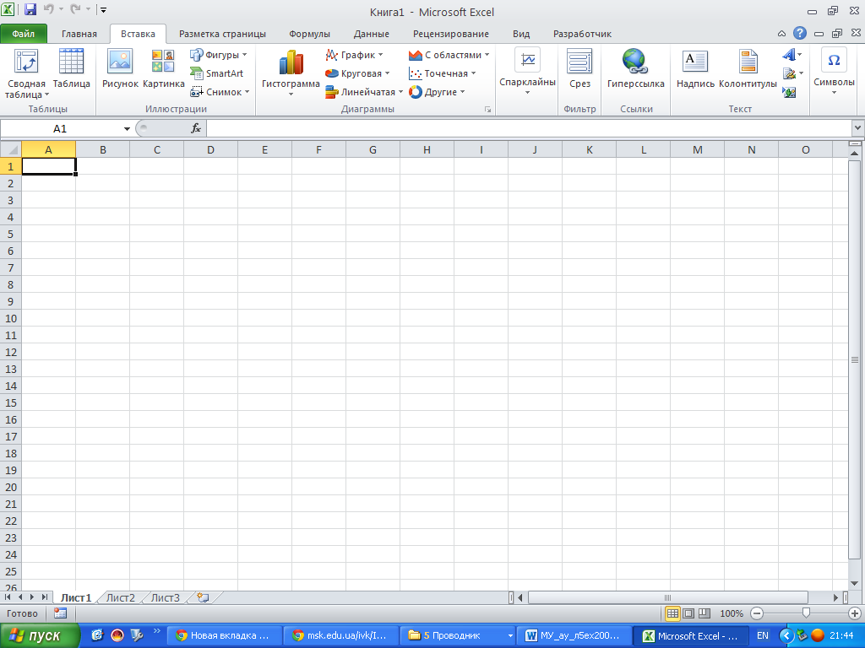The width and height of the screenshot is (865, 648).
Task: Switch to the Word document in taskbar
Action: 574,635
